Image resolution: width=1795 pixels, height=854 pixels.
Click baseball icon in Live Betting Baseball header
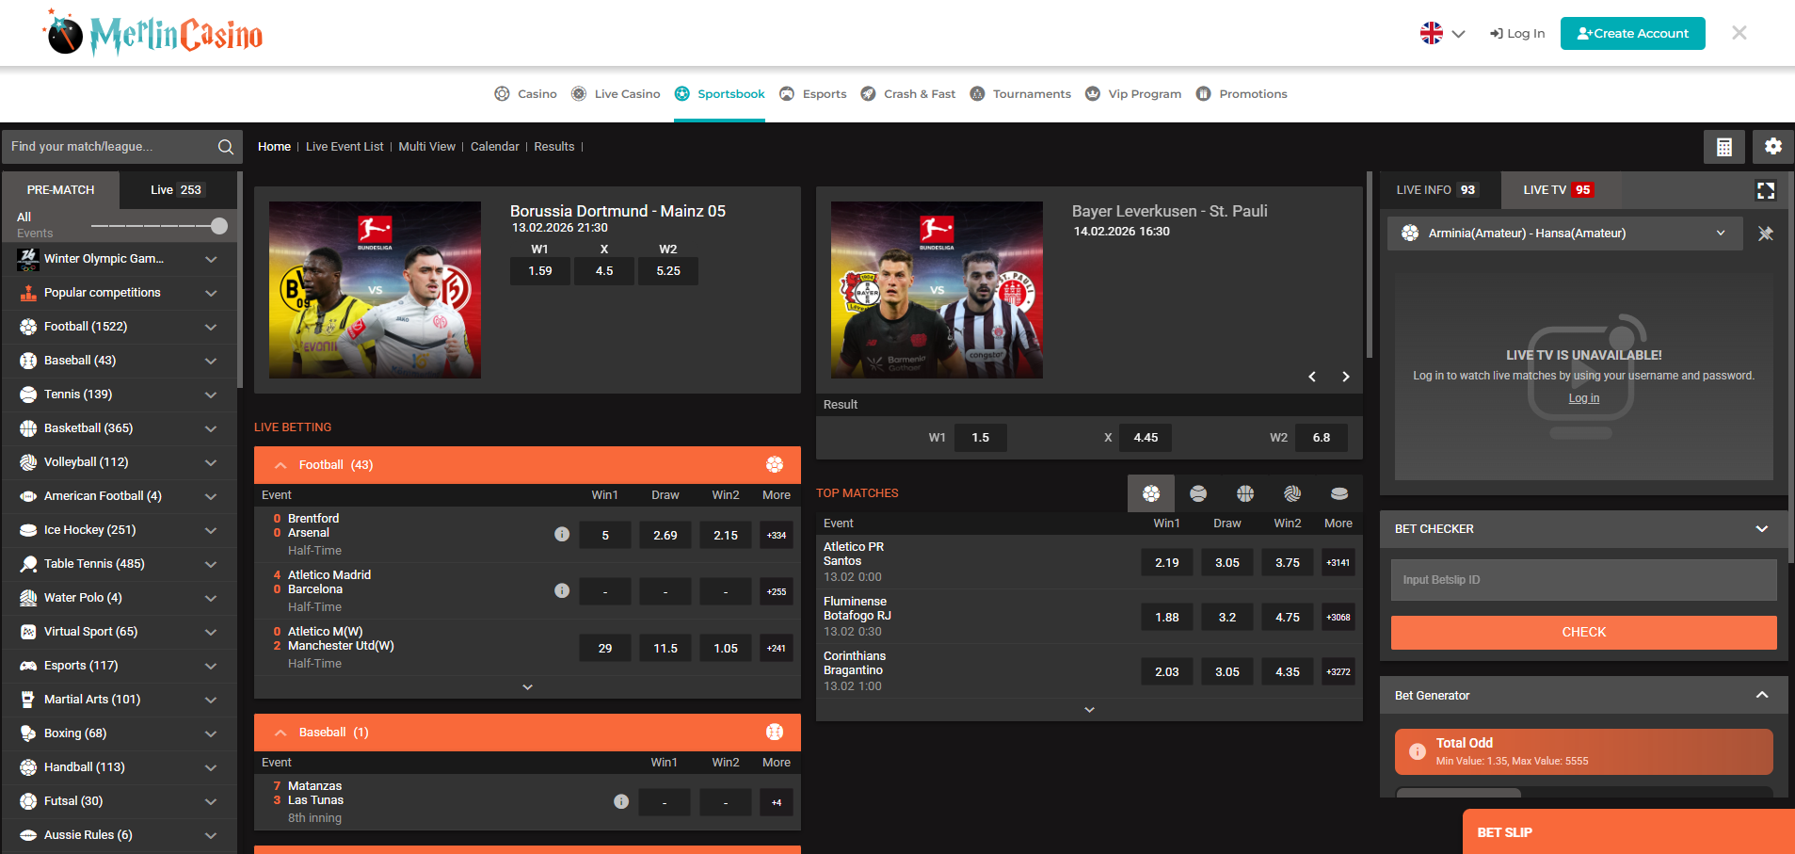775,732
